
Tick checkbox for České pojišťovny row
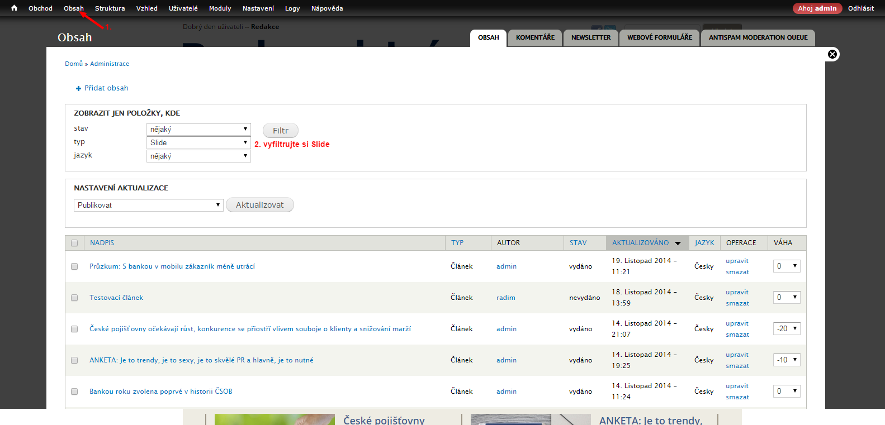coord(74,329)
